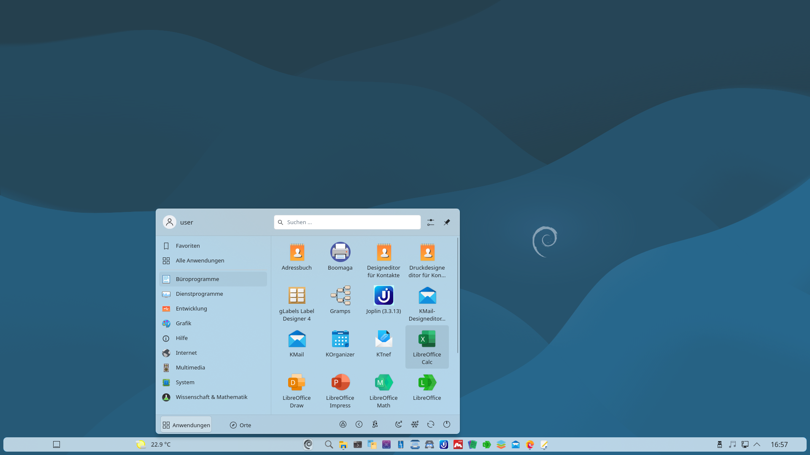Open Designeditor für Kontakte
The height and width of the screenshot is (455, 810).
tap(383, 260)
